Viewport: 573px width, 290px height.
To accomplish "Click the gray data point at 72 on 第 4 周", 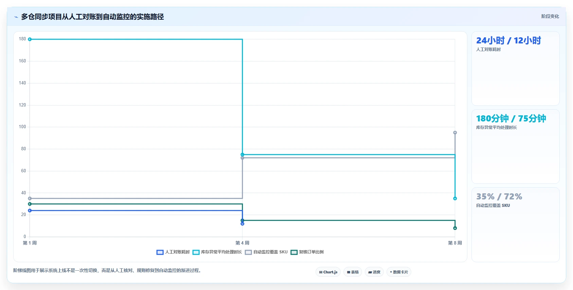I will [243, 158].
